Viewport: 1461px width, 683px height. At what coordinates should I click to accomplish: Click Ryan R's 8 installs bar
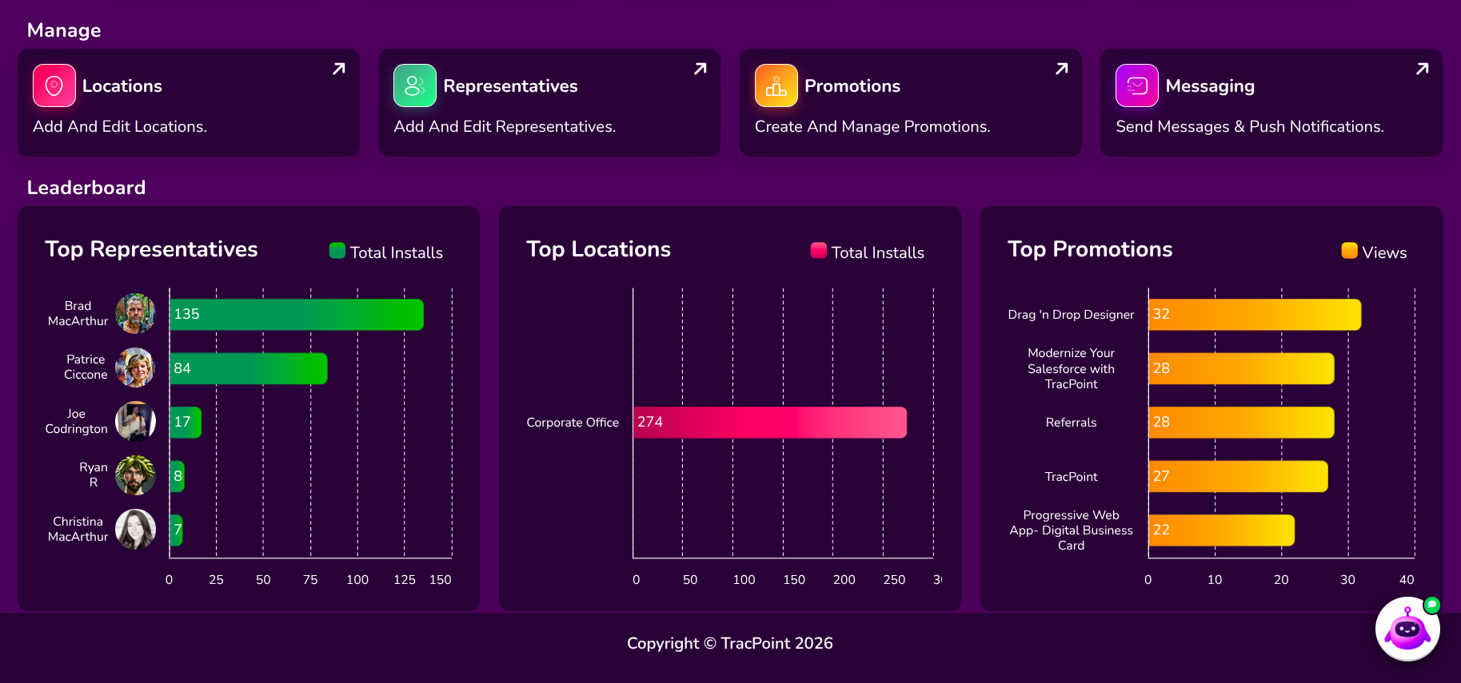point(177,476)
